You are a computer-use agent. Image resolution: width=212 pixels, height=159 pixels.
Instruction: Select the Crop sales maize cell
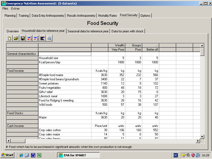pyautogui.click(x=65, y=134)
